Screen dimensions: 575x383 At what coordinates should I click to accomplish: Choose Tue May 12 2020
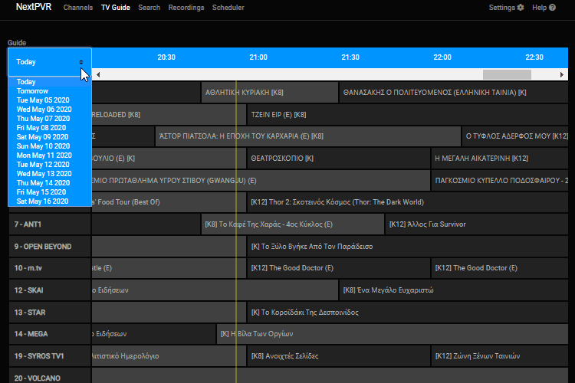pos(50,164)
